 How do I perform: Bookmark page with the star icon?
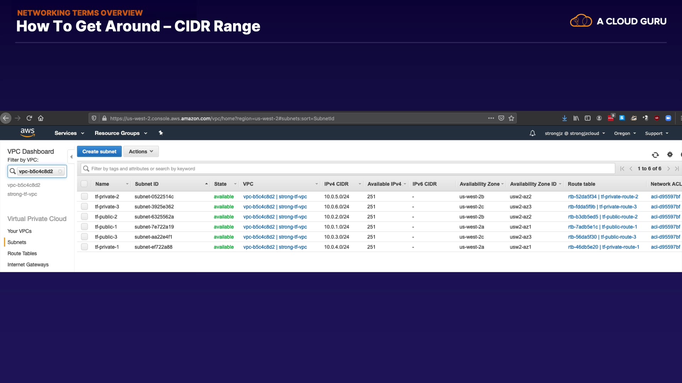tap(511, 118)
